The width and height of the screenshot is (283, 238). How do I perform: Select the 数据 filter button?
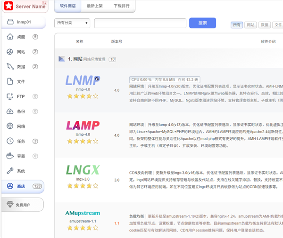click(265, 25)
